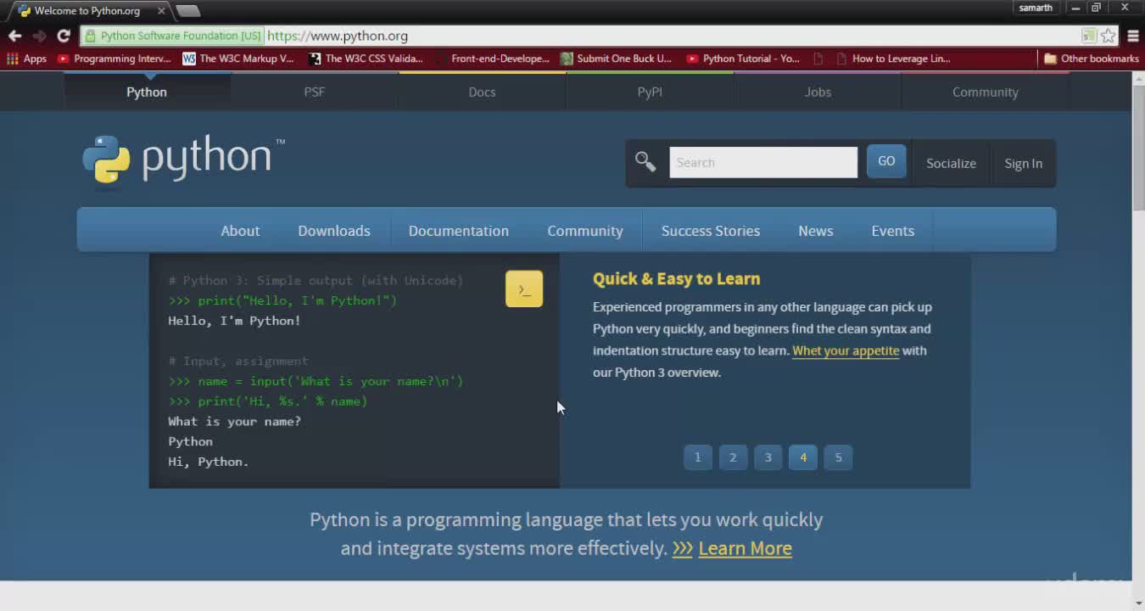Show slide 5 of the carousel
Image resolution: width=1145 pixels, height=611 pixels.
838,457
